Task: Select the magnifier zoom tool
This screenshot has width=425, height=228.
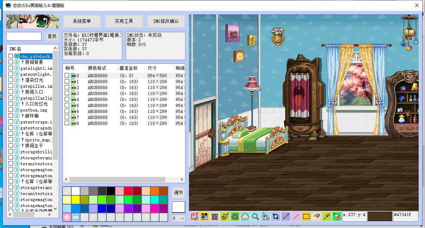Action: (x=255, y=216)
